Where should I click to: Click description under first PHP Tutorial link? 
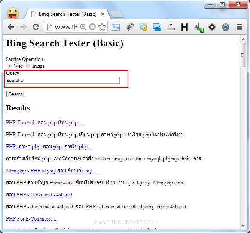[95, 135]
